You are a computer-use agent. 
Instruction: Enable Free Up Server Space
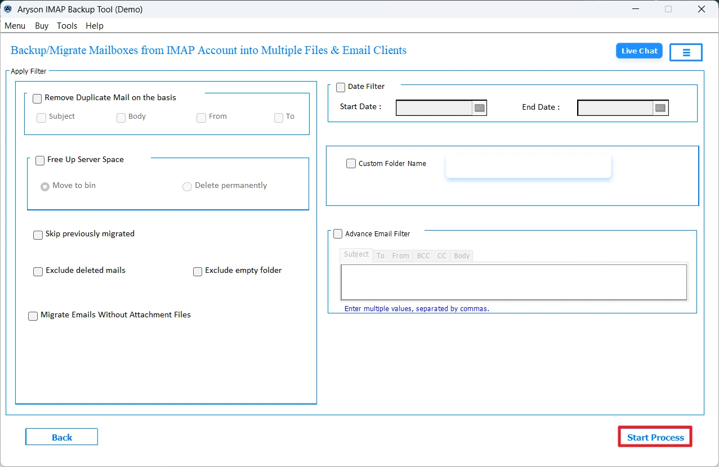(40, 160)
